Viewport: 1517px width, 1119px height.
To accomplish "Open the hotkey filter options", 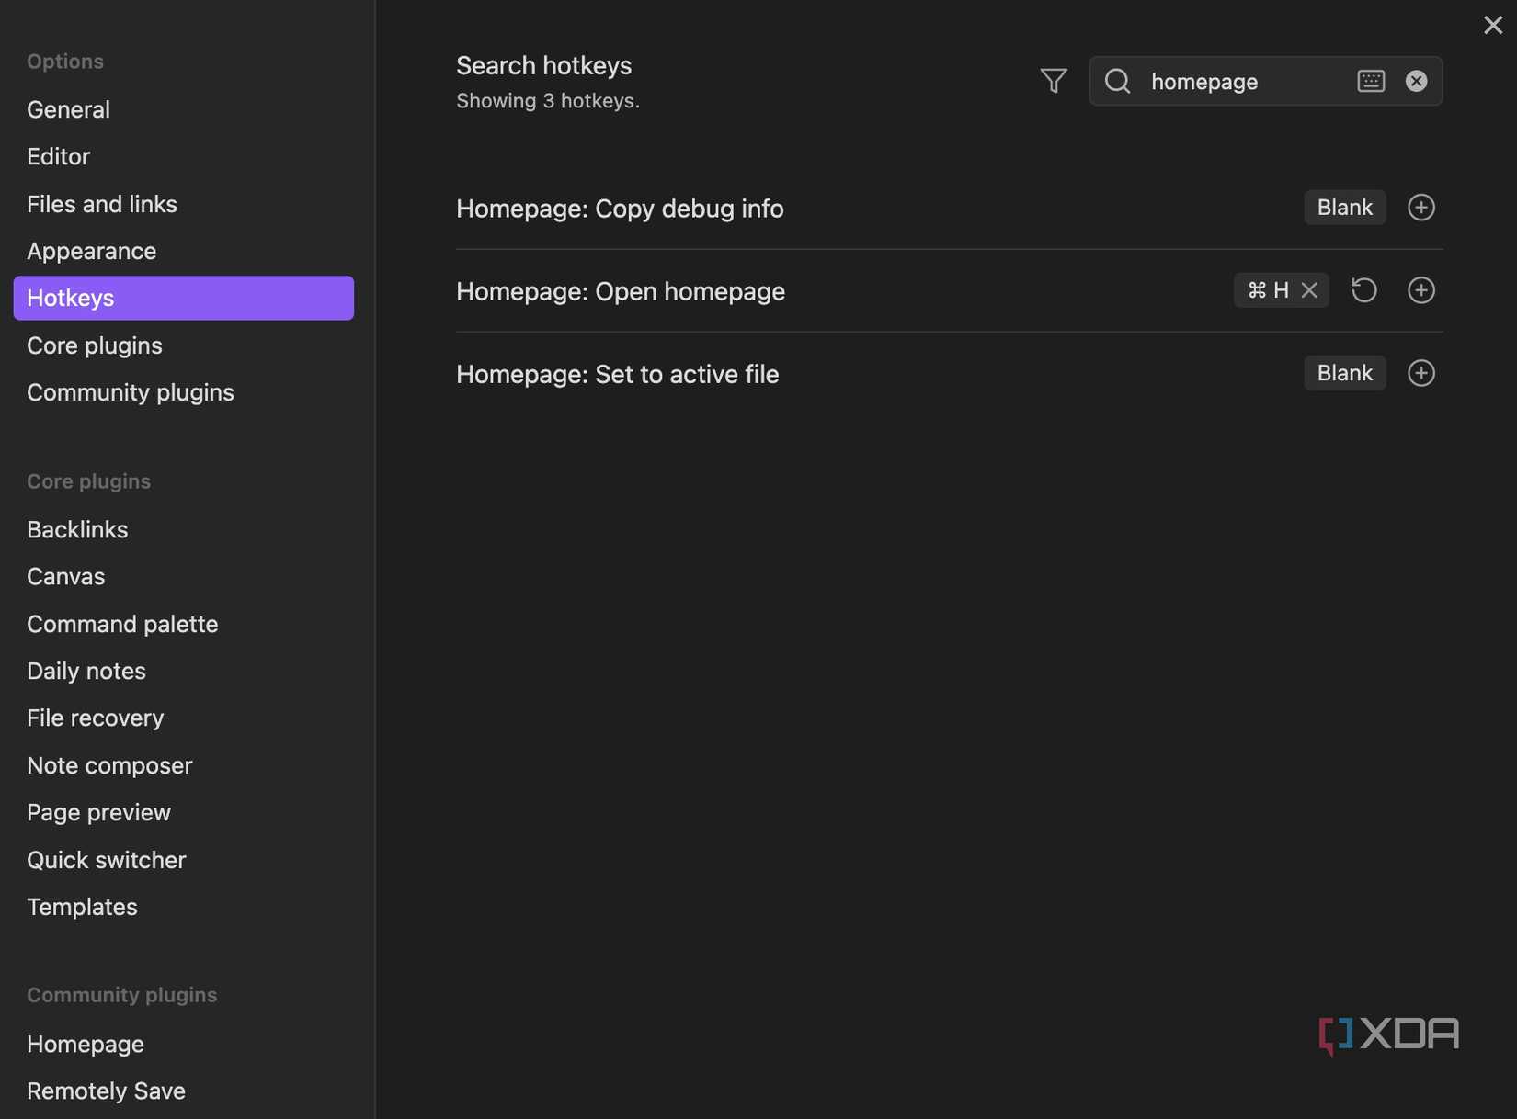I will (1054, 81).
